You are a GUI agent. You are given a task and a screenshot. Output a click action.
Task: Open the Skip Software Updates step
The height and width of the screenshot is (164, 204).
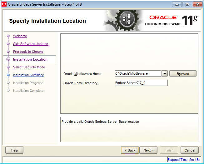pos(31,44)
